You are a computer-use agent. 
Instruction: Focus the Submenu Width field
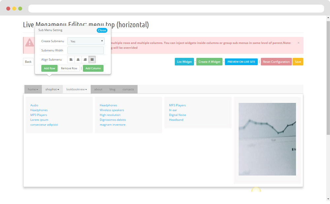(85, 50)
